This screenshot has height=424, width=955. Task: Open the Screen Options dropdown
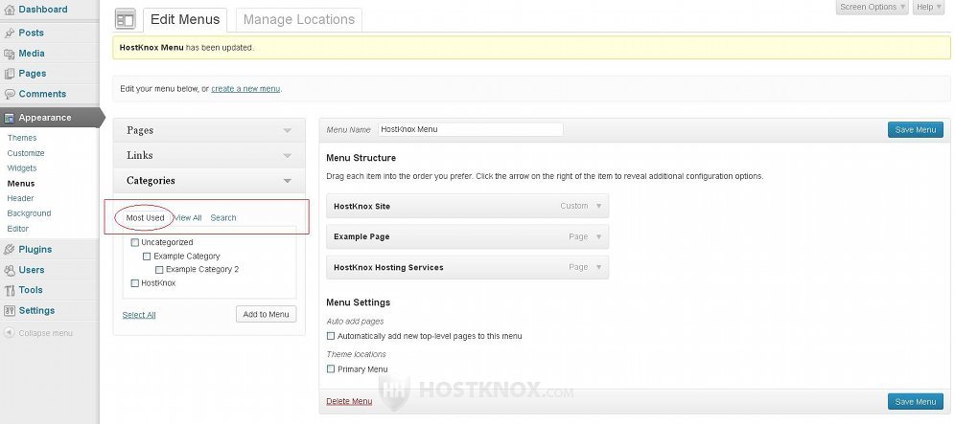[x=873, y=7]
